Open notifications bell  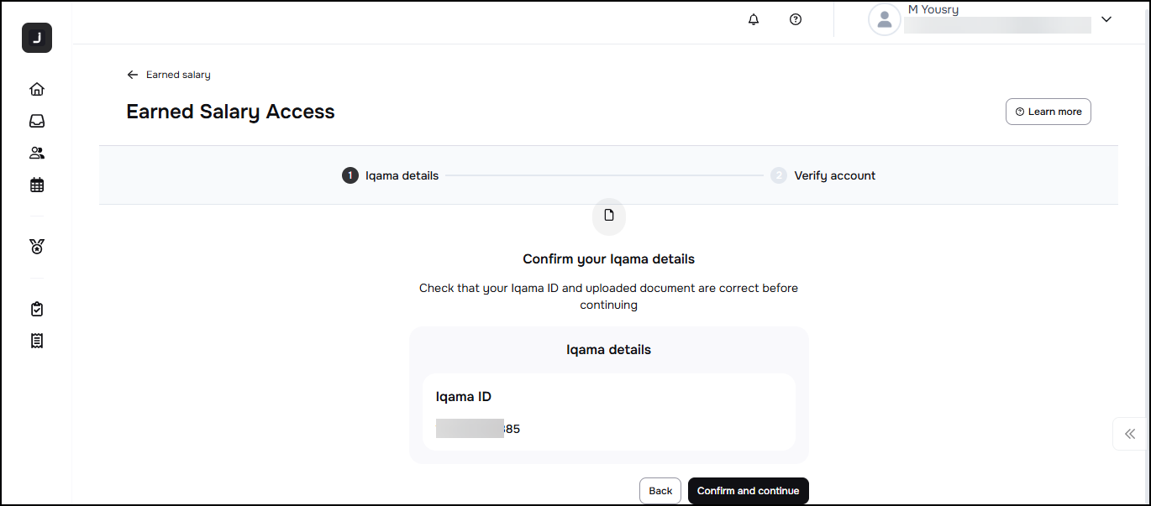(x=754, y=19)
